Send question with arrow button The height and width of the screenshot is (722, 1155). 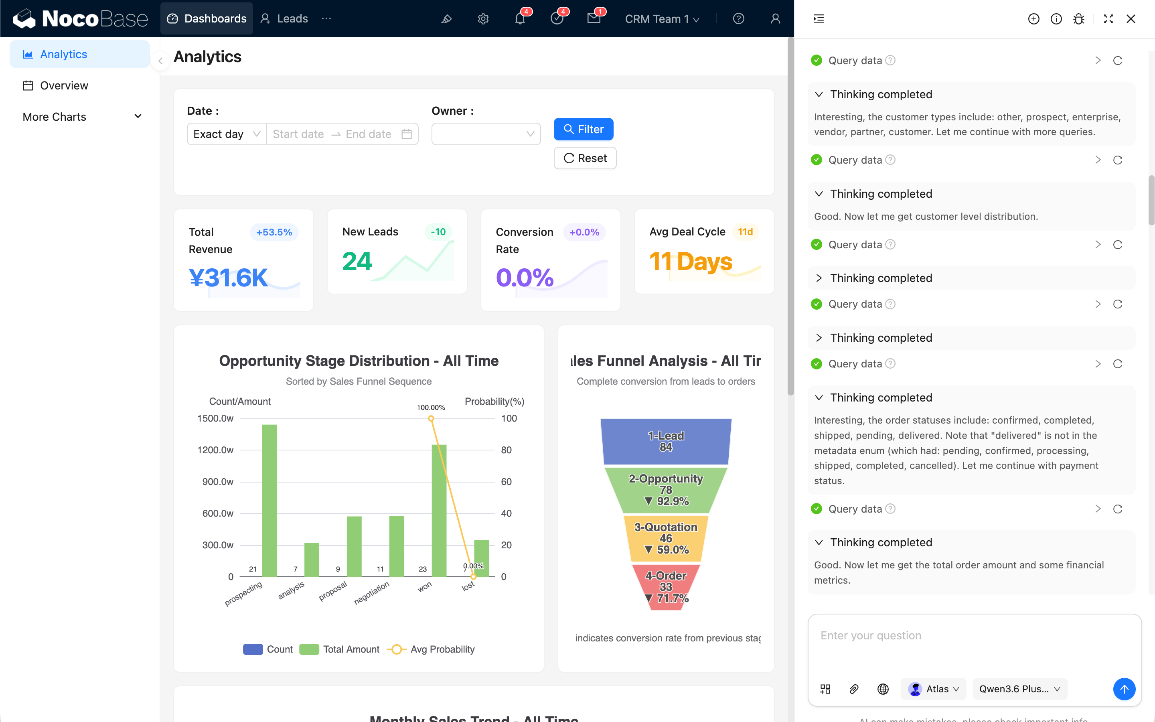point(1124,689)
